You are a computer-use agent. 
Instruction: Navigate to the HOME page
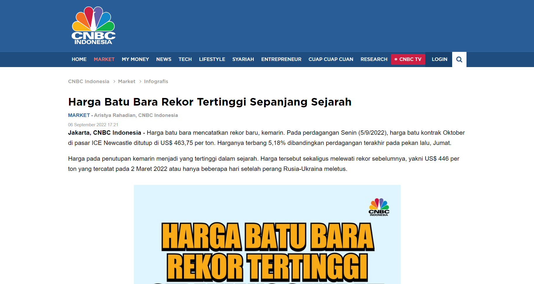79,59
